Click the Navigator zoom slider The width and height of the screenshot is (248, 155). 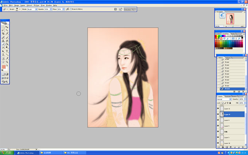point(233,26)
